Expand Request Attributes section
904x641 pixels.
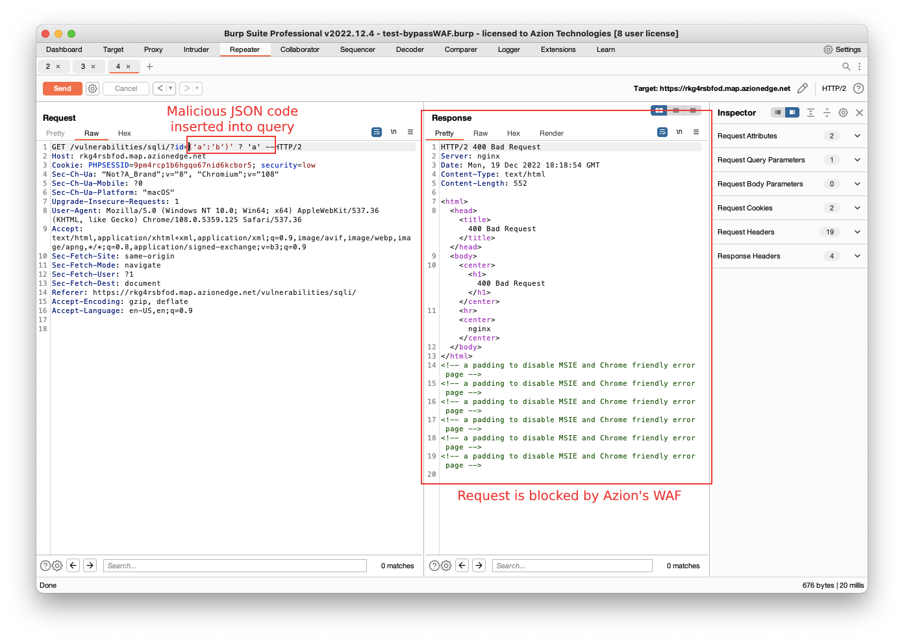tap(857, 136)
